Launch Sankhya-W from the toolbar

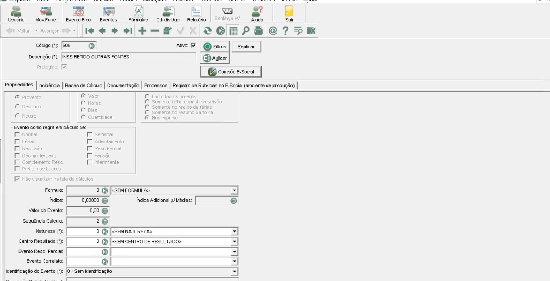[x=227, y=14]
